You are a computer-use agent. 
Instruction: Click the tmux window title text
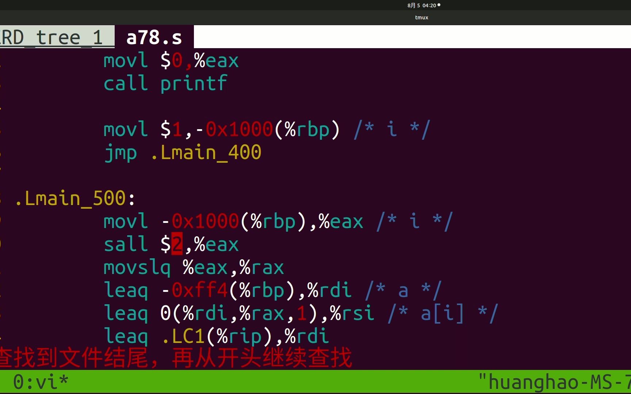(x=421, y=18)
